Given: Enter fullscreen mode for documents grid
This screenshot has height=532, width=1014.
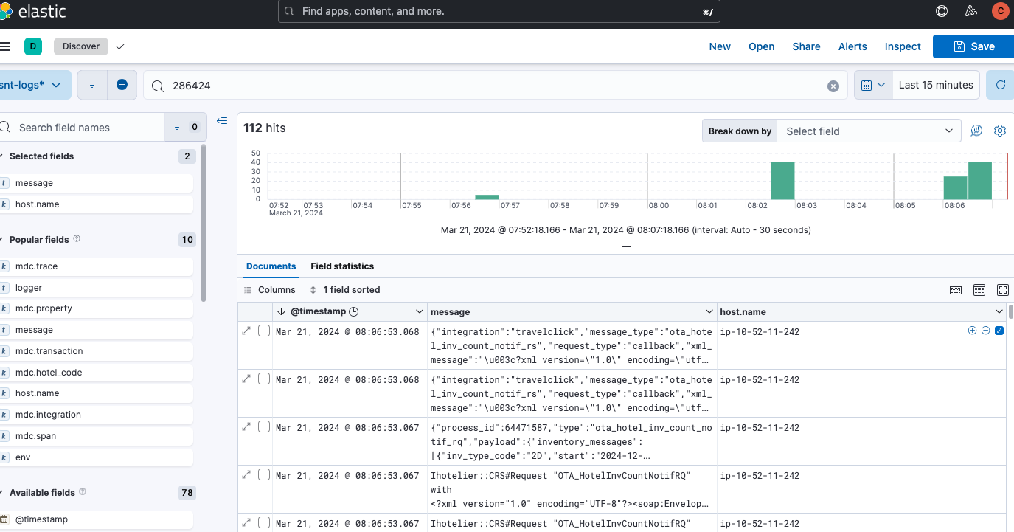Looking at the screenshot, I should tap(1003, 290).
